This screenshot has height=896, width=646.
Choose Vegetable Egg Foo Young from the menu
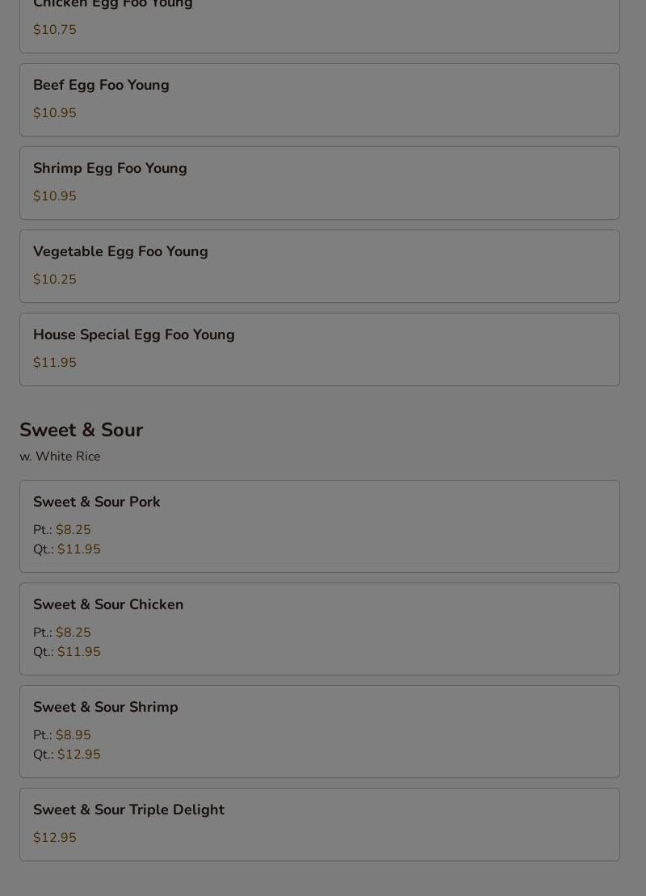click(x=120, y=251)
